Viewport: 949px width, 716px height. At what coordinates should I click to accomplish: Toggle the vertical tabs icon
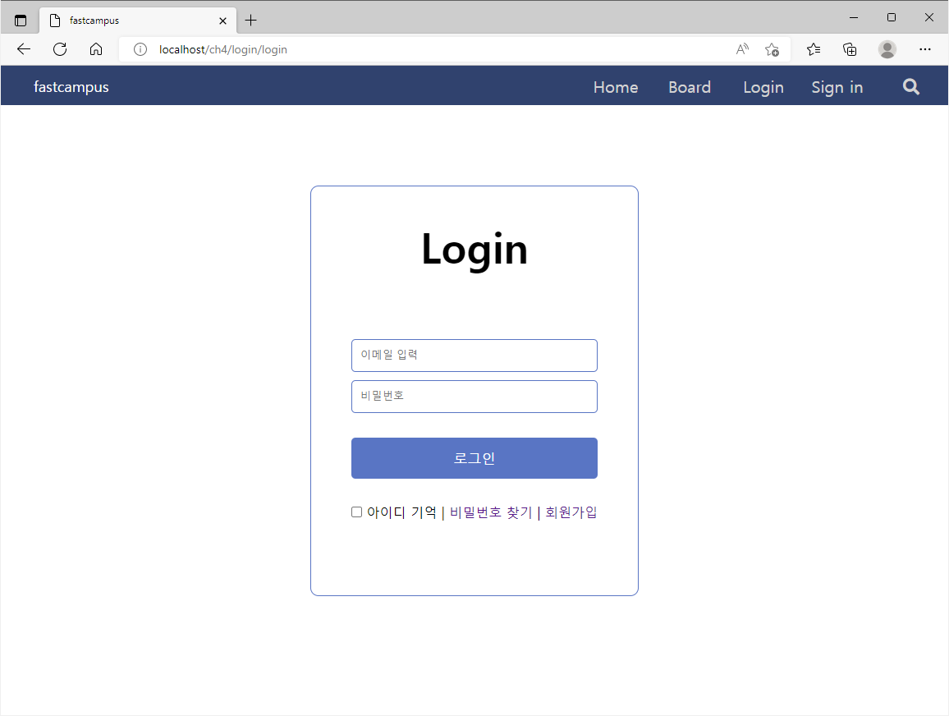coord(21,21)
